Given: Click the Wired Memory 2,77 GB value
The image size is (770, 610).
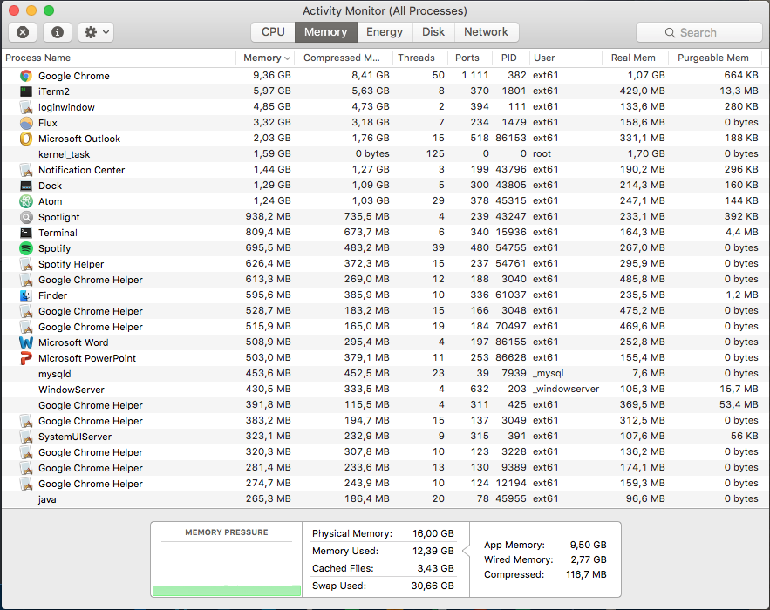Looking at the screenshot, I should coord(589,559).
